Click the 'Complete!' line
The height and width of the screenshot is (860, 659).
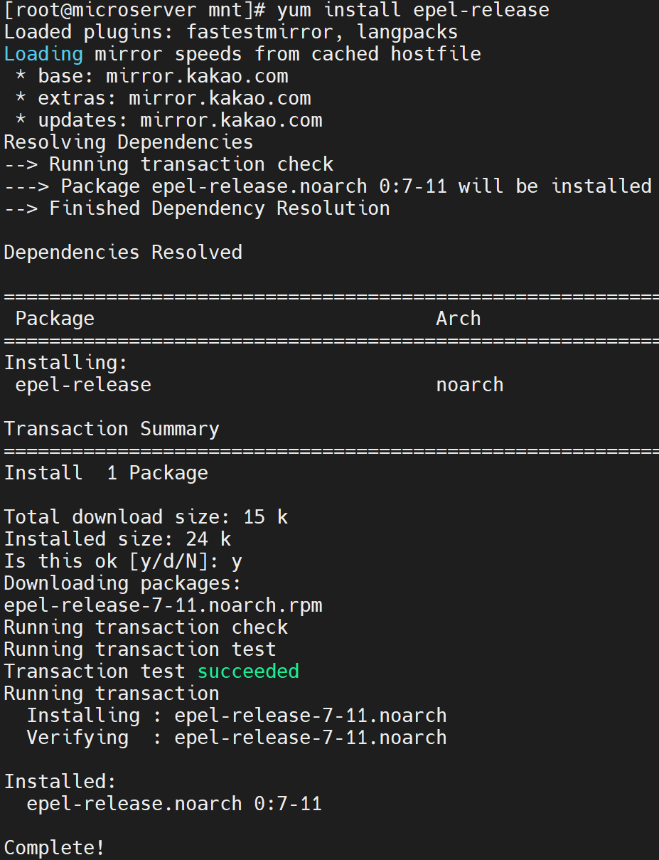pos(55,848)
